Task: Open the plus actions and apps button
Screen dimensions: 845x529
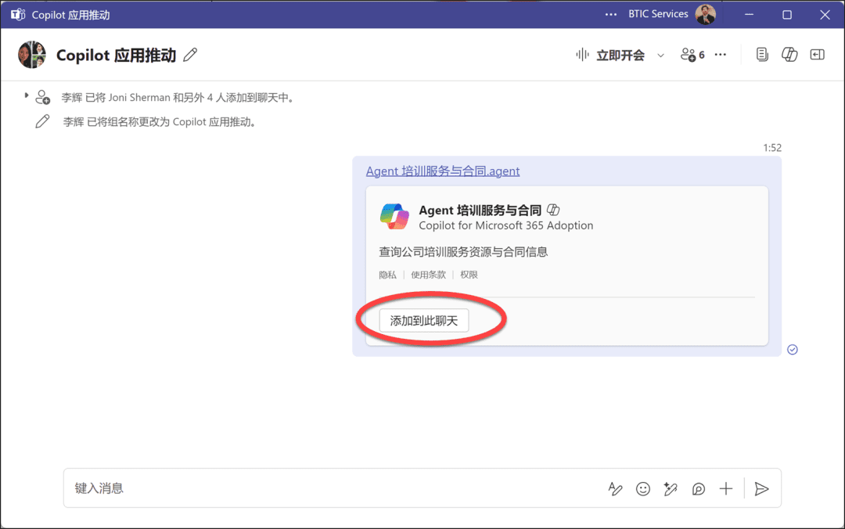Action: [726, 488]
